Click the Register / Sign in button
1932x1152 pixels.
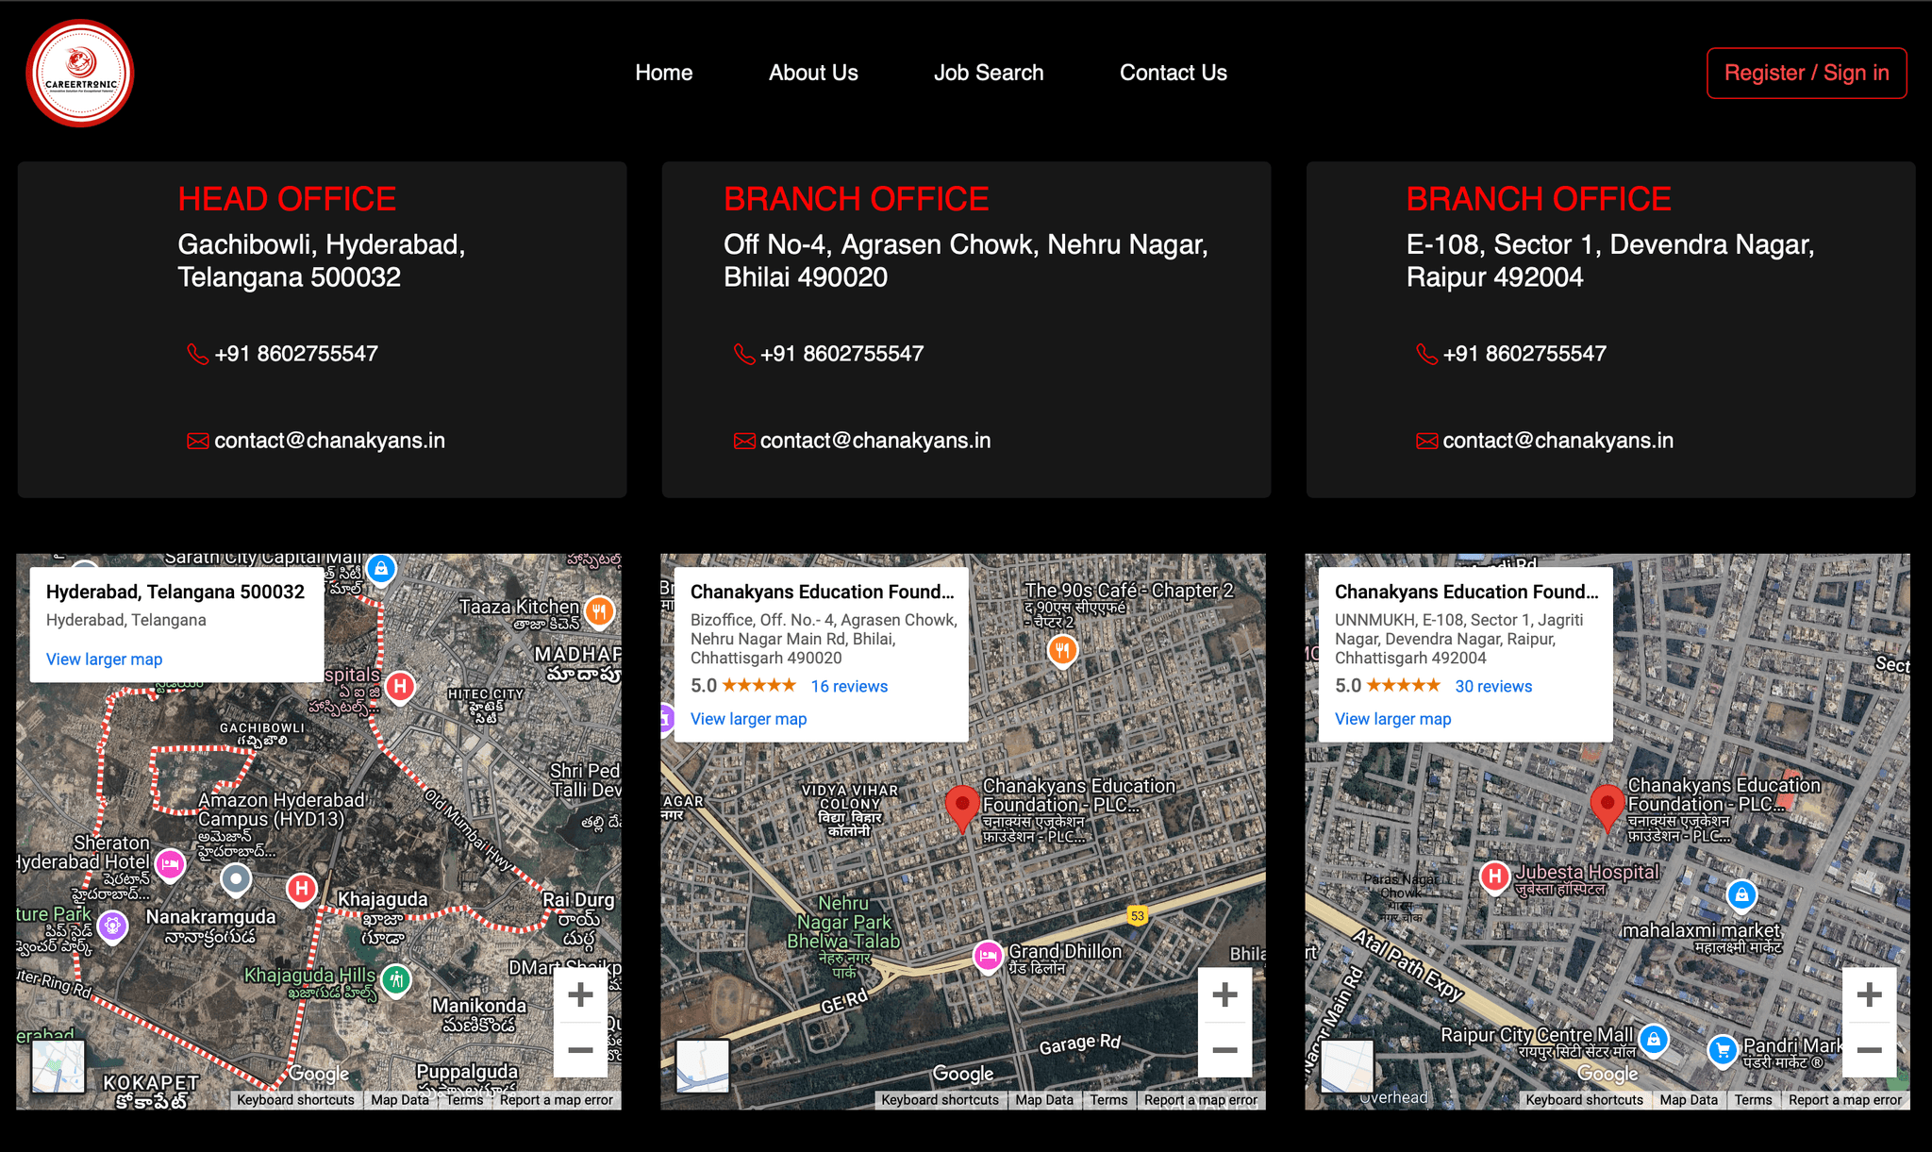[1807, 73]
